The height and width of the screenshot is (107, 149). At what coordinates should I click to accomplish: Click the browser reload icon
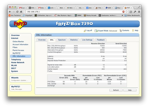tap(17, 12)
